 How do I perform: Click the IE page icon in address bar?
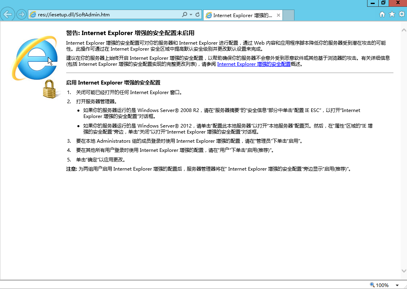click(33, 14)
